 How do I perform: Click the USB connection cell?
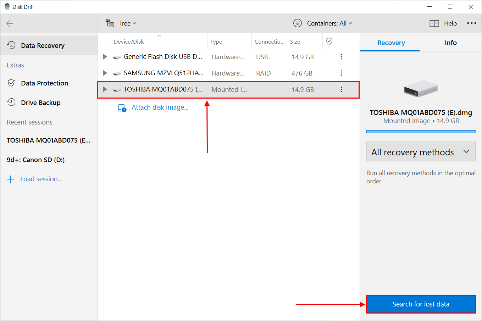pyautogui.click(x=262, y=57)
